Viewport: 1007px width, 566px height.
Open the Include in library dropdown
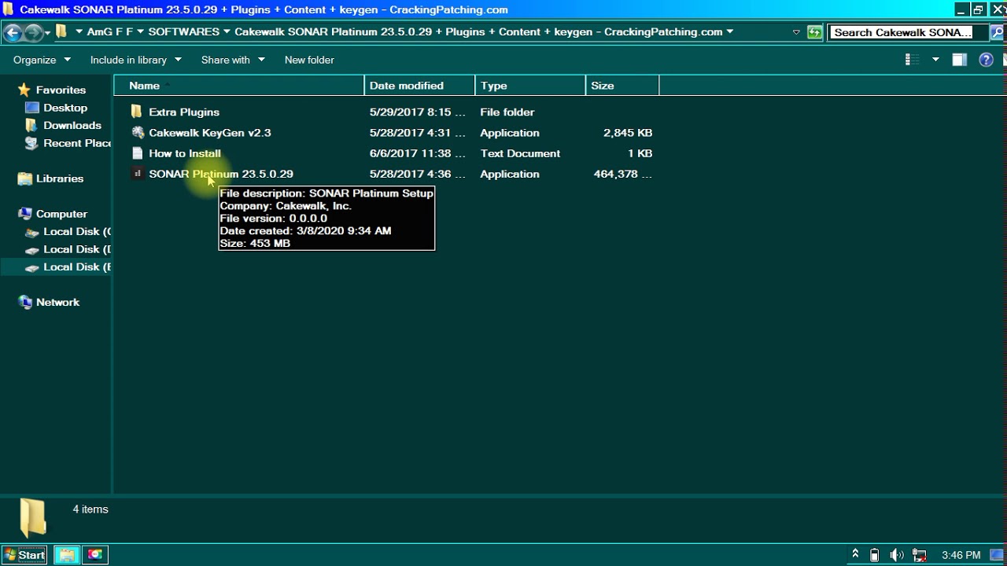point(135,60)
